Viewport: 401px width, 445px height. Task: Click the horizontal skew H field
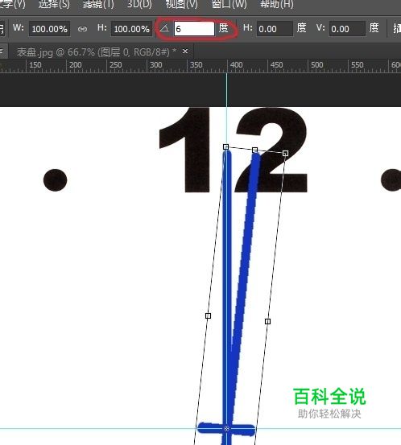click(275, 29)
